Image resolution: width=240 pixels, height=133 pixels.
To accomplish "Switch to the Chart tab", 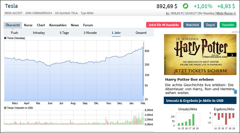I will tap(41, 25).
